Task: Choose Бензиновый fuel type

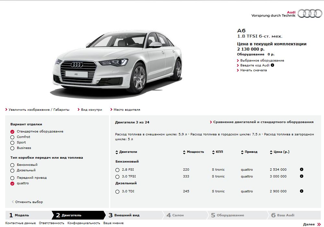Action: pyautogui.click(x=12, y=165)
